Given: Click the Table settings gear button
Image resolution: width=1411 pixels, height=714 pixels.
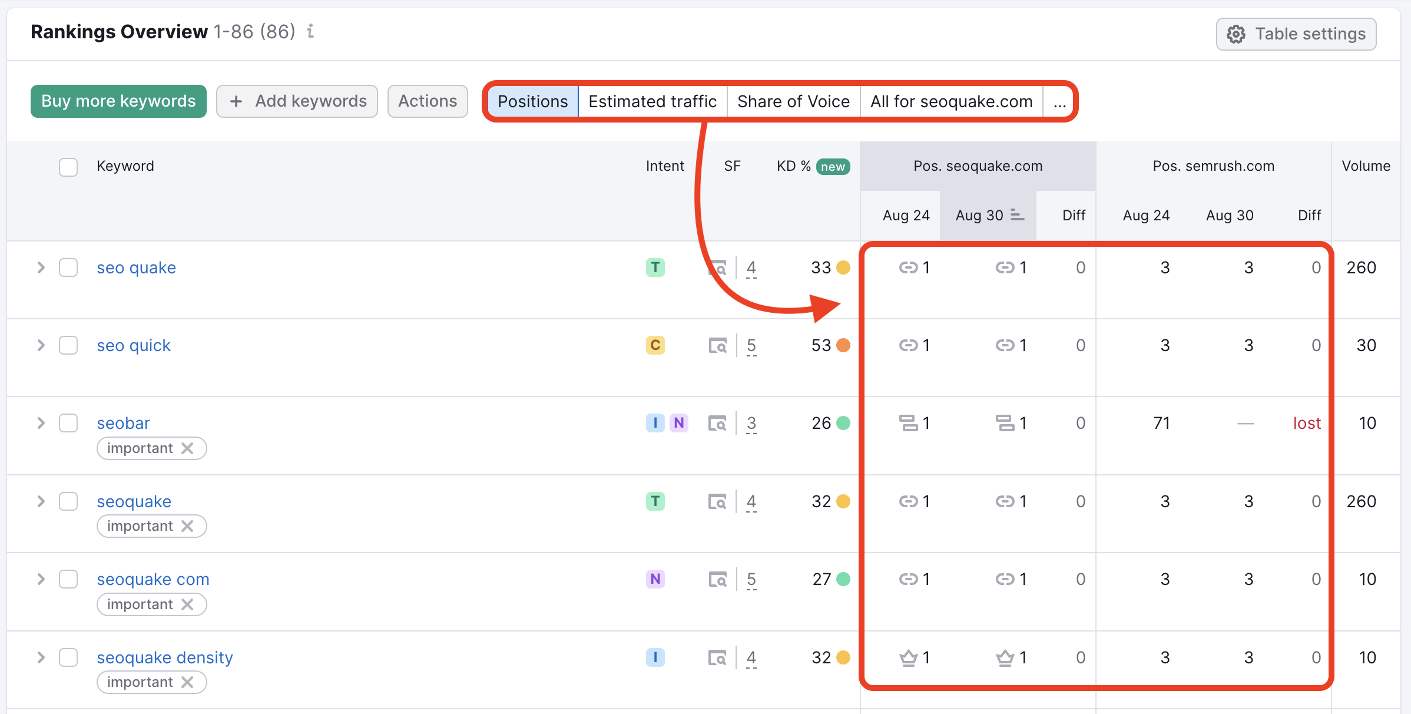Looking at the screenshot, I should click(x=1296, y=34).
